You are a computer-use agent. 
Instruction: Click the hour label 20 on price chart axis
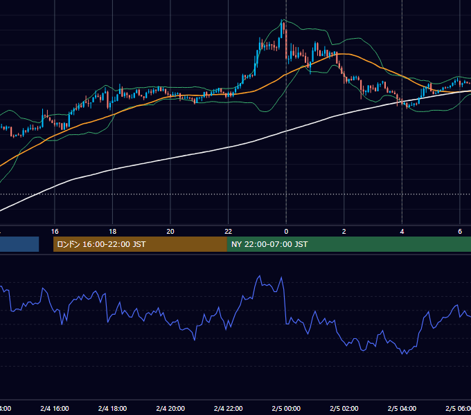(x=170, y=232)
